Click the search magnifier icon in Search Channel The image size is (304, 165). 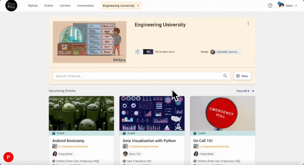[x=225, y=76]
